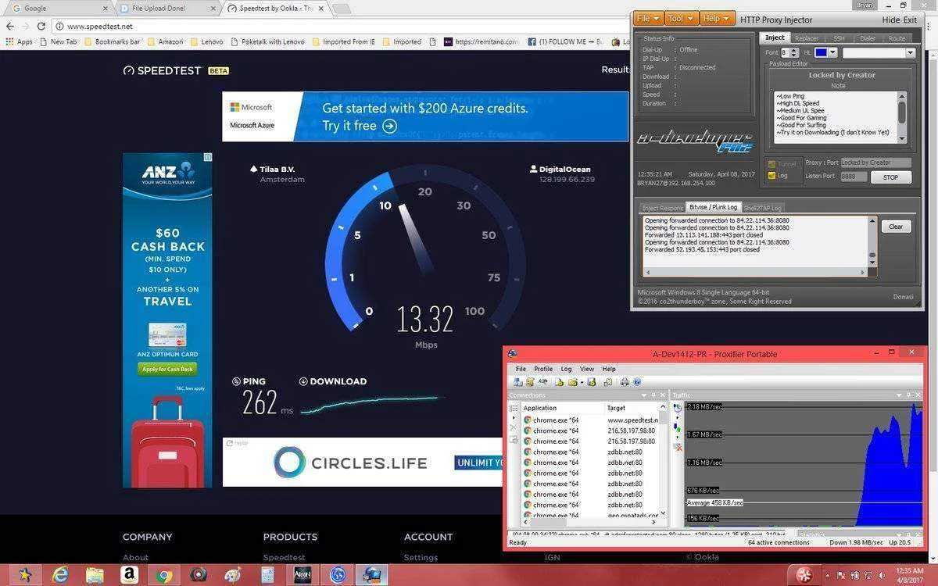Open Proxification Rules icon in Proxifier toolbar
The height and width of the screenshot is (586, 938).
pyautogui.click(x=530, y=382)
